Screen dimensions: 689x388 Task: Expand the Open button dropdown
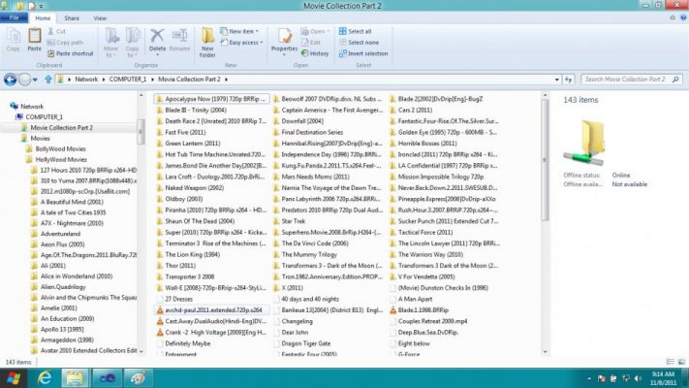coord(329,31)
